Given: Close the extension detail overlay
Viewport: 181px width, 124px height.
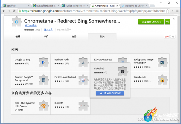Looking at the screenshot, I should click(174, 19).
